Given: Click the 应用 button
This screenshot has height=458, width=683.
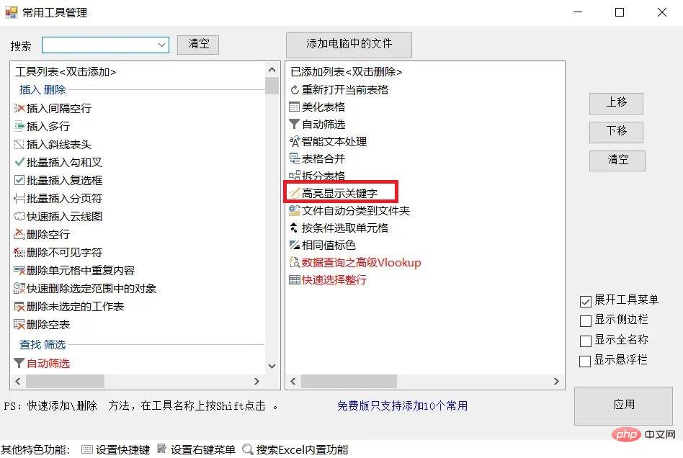Looking at the screenshot, I should pos(623,405).
